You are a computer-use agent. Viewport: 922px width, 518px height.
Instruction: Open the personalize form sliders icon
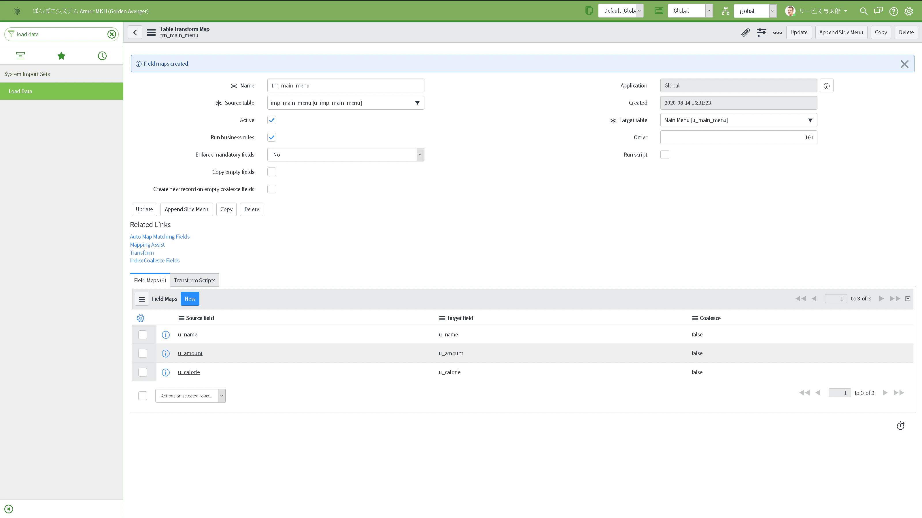pyautogui.click(x=761, y=33)
